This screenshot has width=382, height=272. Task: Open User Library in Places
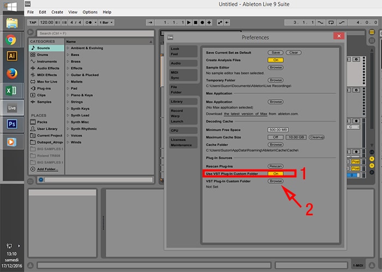[x=46, y=129]
